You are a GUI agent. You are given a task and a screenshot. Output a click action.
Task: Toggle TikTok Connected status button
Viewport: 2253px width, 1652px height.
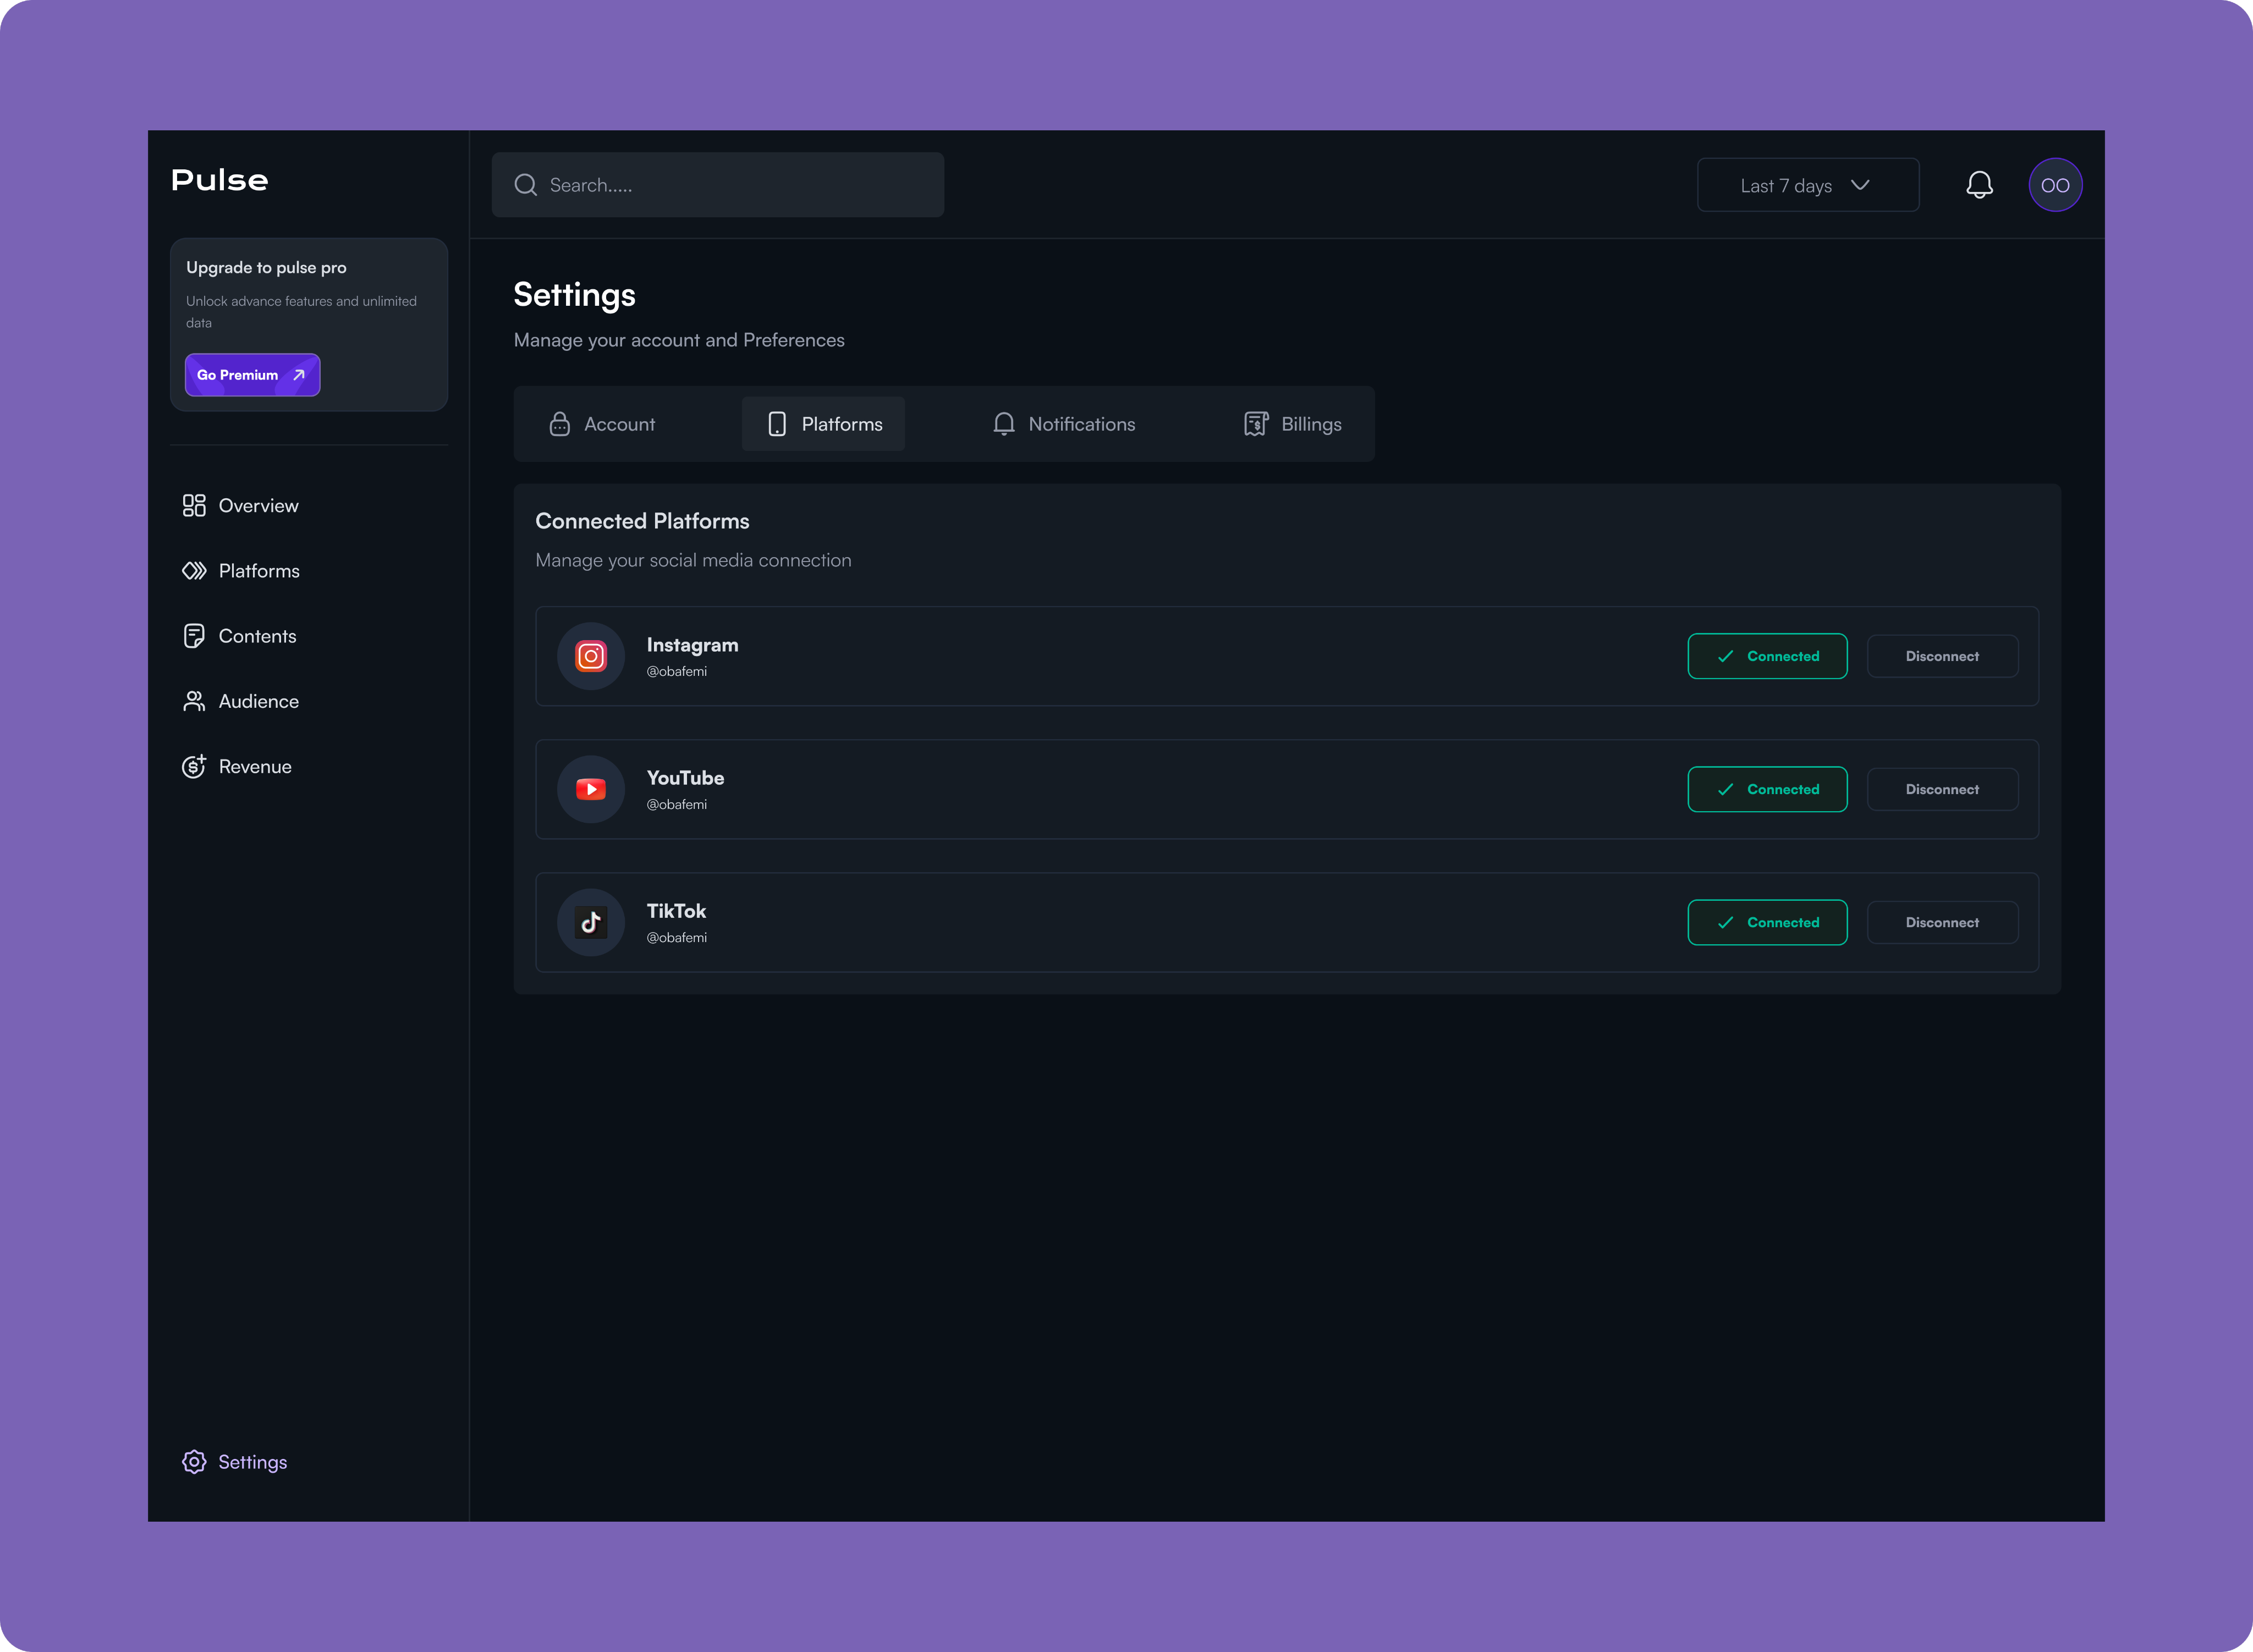click(x=1767, y=922)
